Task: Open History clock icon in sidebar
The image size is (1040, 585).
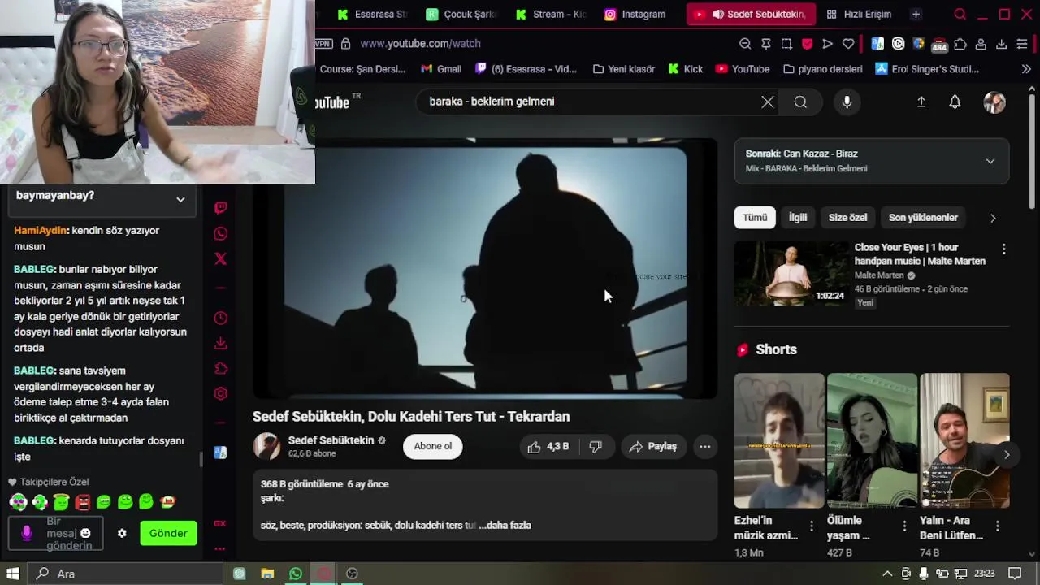Action: (x=220, y=318)
